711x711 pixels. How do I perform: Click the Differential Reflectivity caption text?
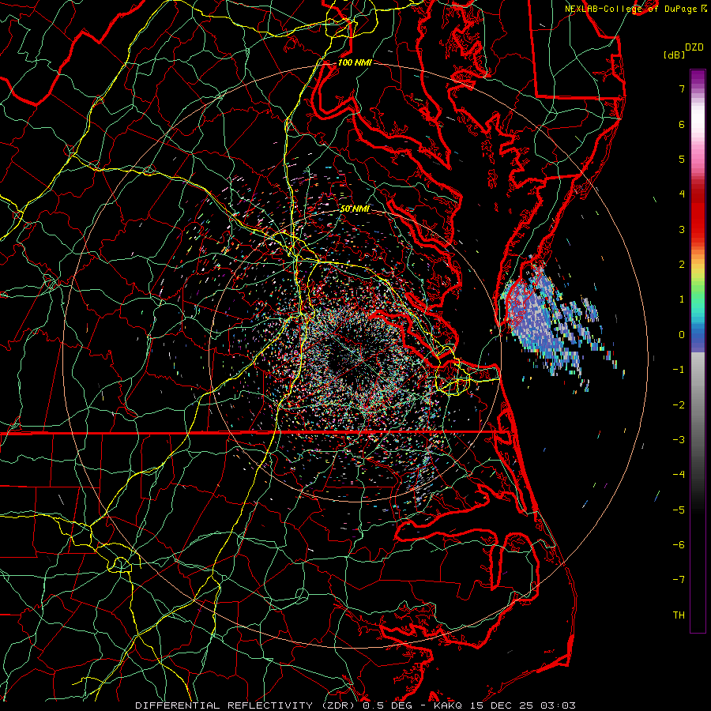tap(355, 705)
